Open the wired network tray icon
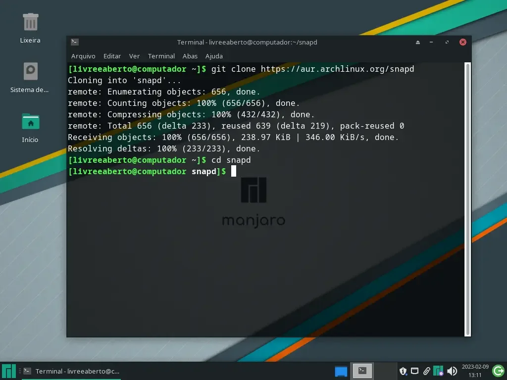 414,371
